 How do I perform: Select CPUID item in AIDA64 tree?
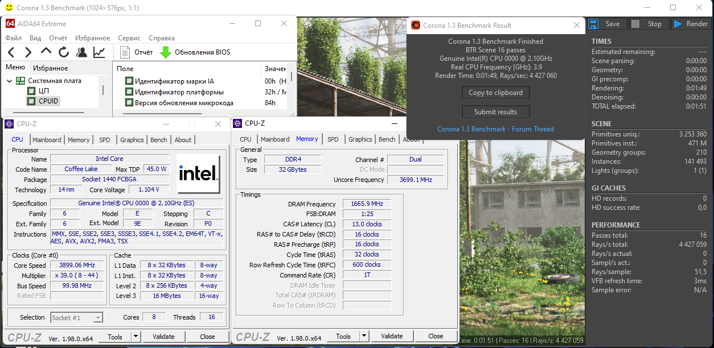48,101
